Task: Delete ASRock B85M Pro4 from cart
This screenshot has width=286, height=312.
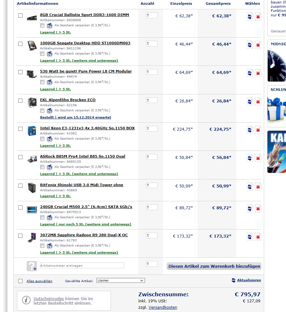Action: pos(258,158)
